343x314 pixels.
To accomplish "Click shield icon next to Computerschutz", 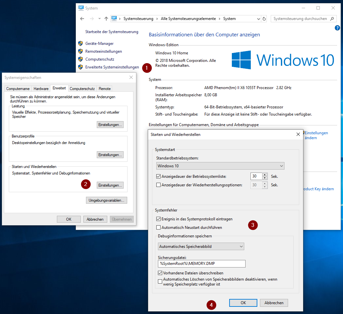I will pos(80,59).
